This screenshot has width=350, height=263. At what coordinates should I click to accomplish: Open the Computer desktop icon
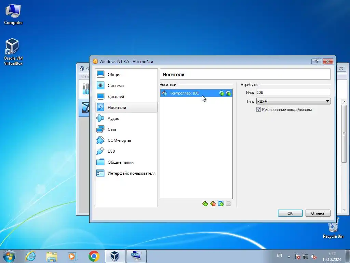pyautogui.click(x=13, y=14)
